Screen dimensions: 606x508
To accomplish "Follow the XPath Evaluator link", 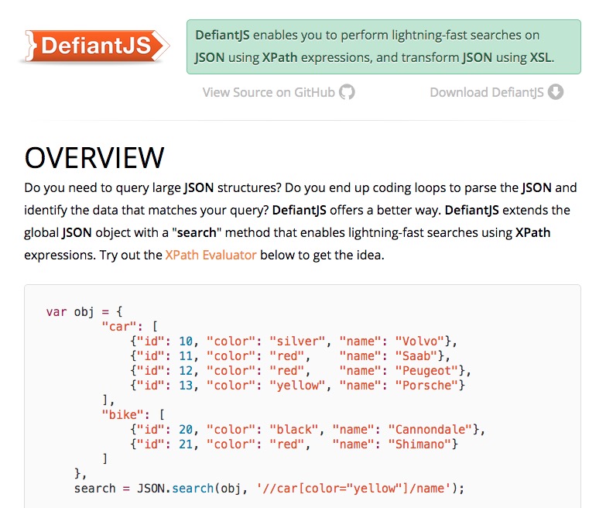I will [x=211, y=255].
